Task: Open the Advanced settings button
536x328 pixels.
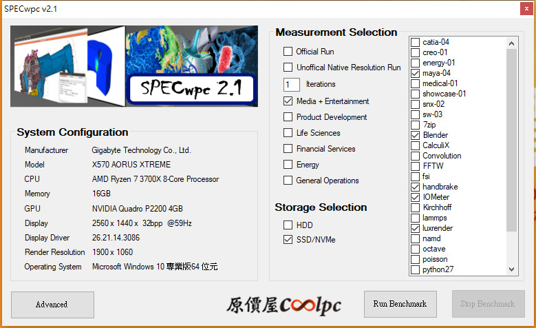Action: 52,305
